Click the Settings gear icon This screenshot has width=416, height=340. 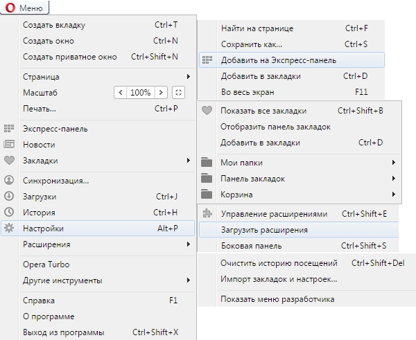click(9, 228)
